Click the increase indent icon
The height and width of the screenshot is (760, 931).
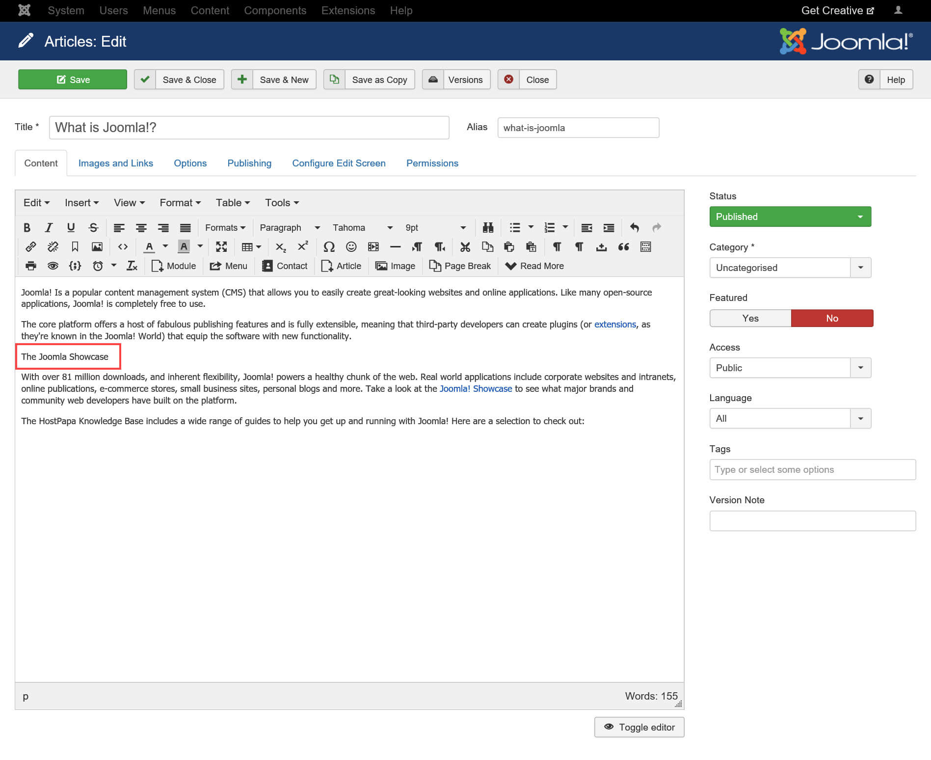[x=609, y=227]
